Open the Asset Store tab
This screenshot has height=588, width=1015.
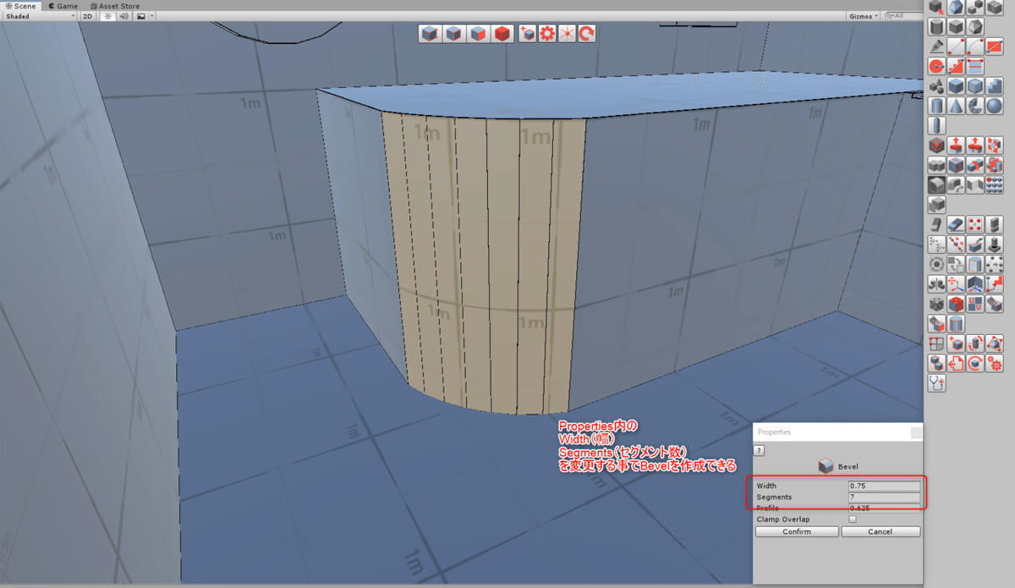click(115, 6)
